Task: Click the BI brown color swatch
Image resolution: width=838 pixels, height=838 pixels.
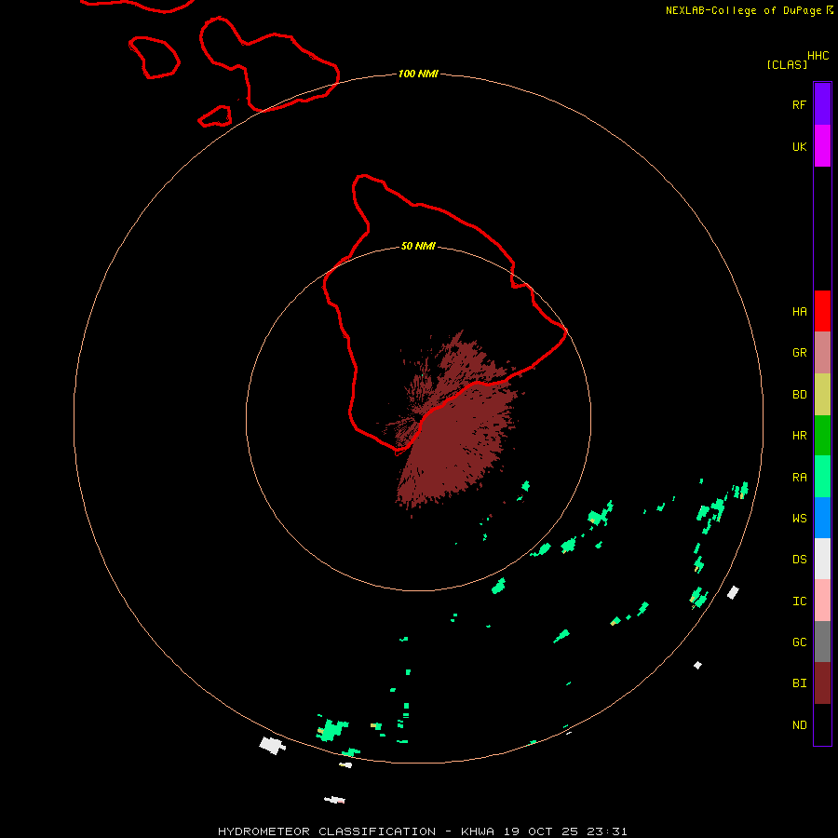Action: [822, 683]
